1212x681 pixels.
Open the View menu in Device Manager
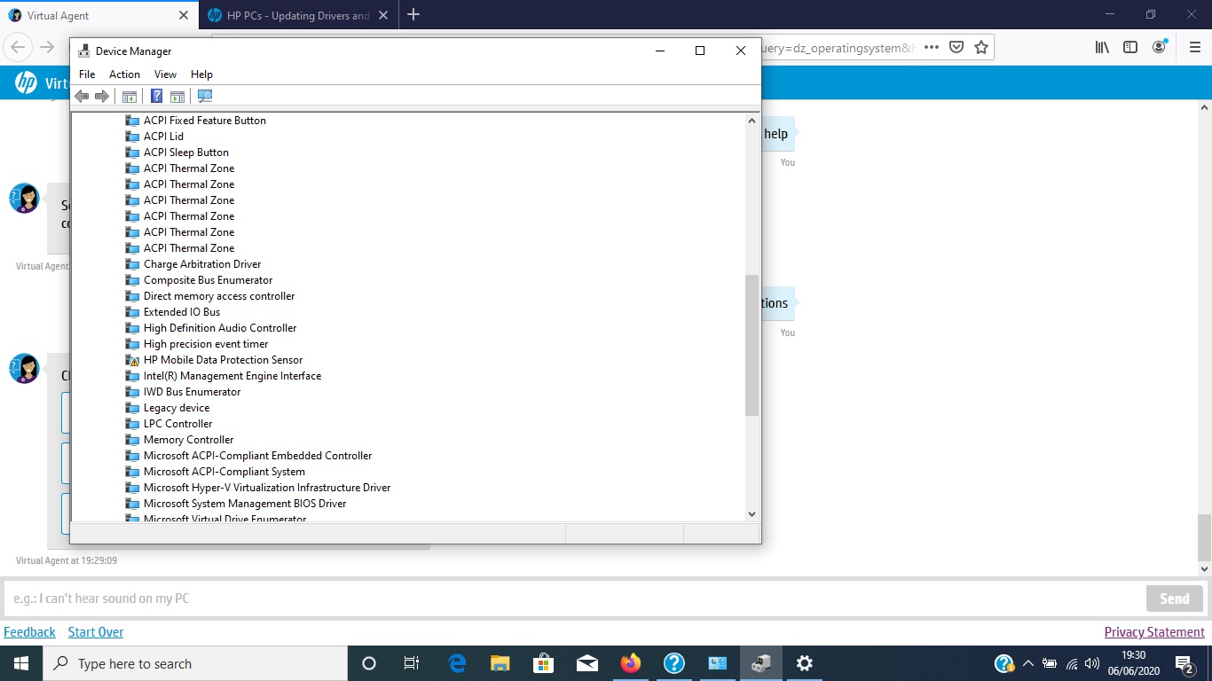(x=165, y=74)
